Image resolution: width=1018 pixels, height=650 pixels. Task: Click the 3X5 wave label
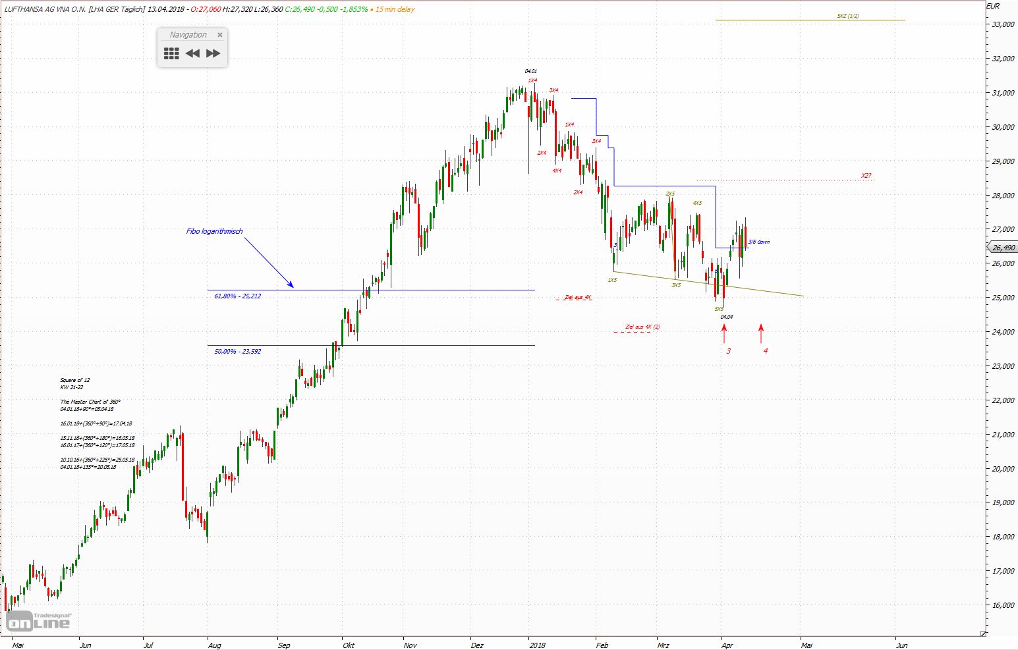pos(676,285)
